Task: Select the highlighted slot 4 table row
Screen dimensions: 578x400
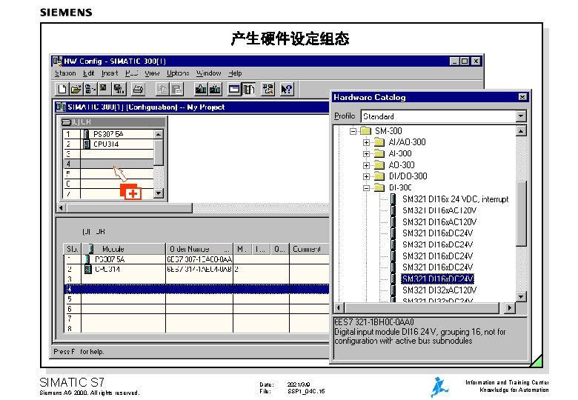Action: pos(196,289)
